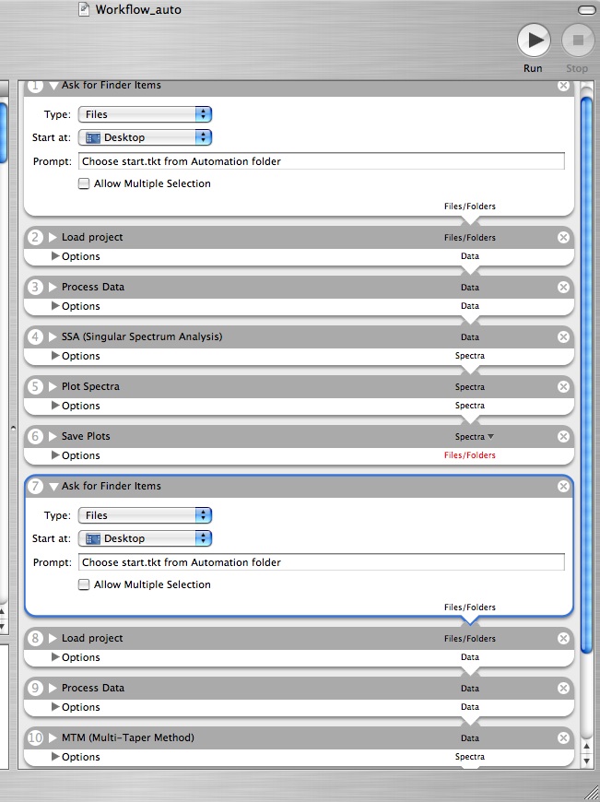Click the number 4 badge on SSA
The image size is (600, 802).
[x=35, y=336]
